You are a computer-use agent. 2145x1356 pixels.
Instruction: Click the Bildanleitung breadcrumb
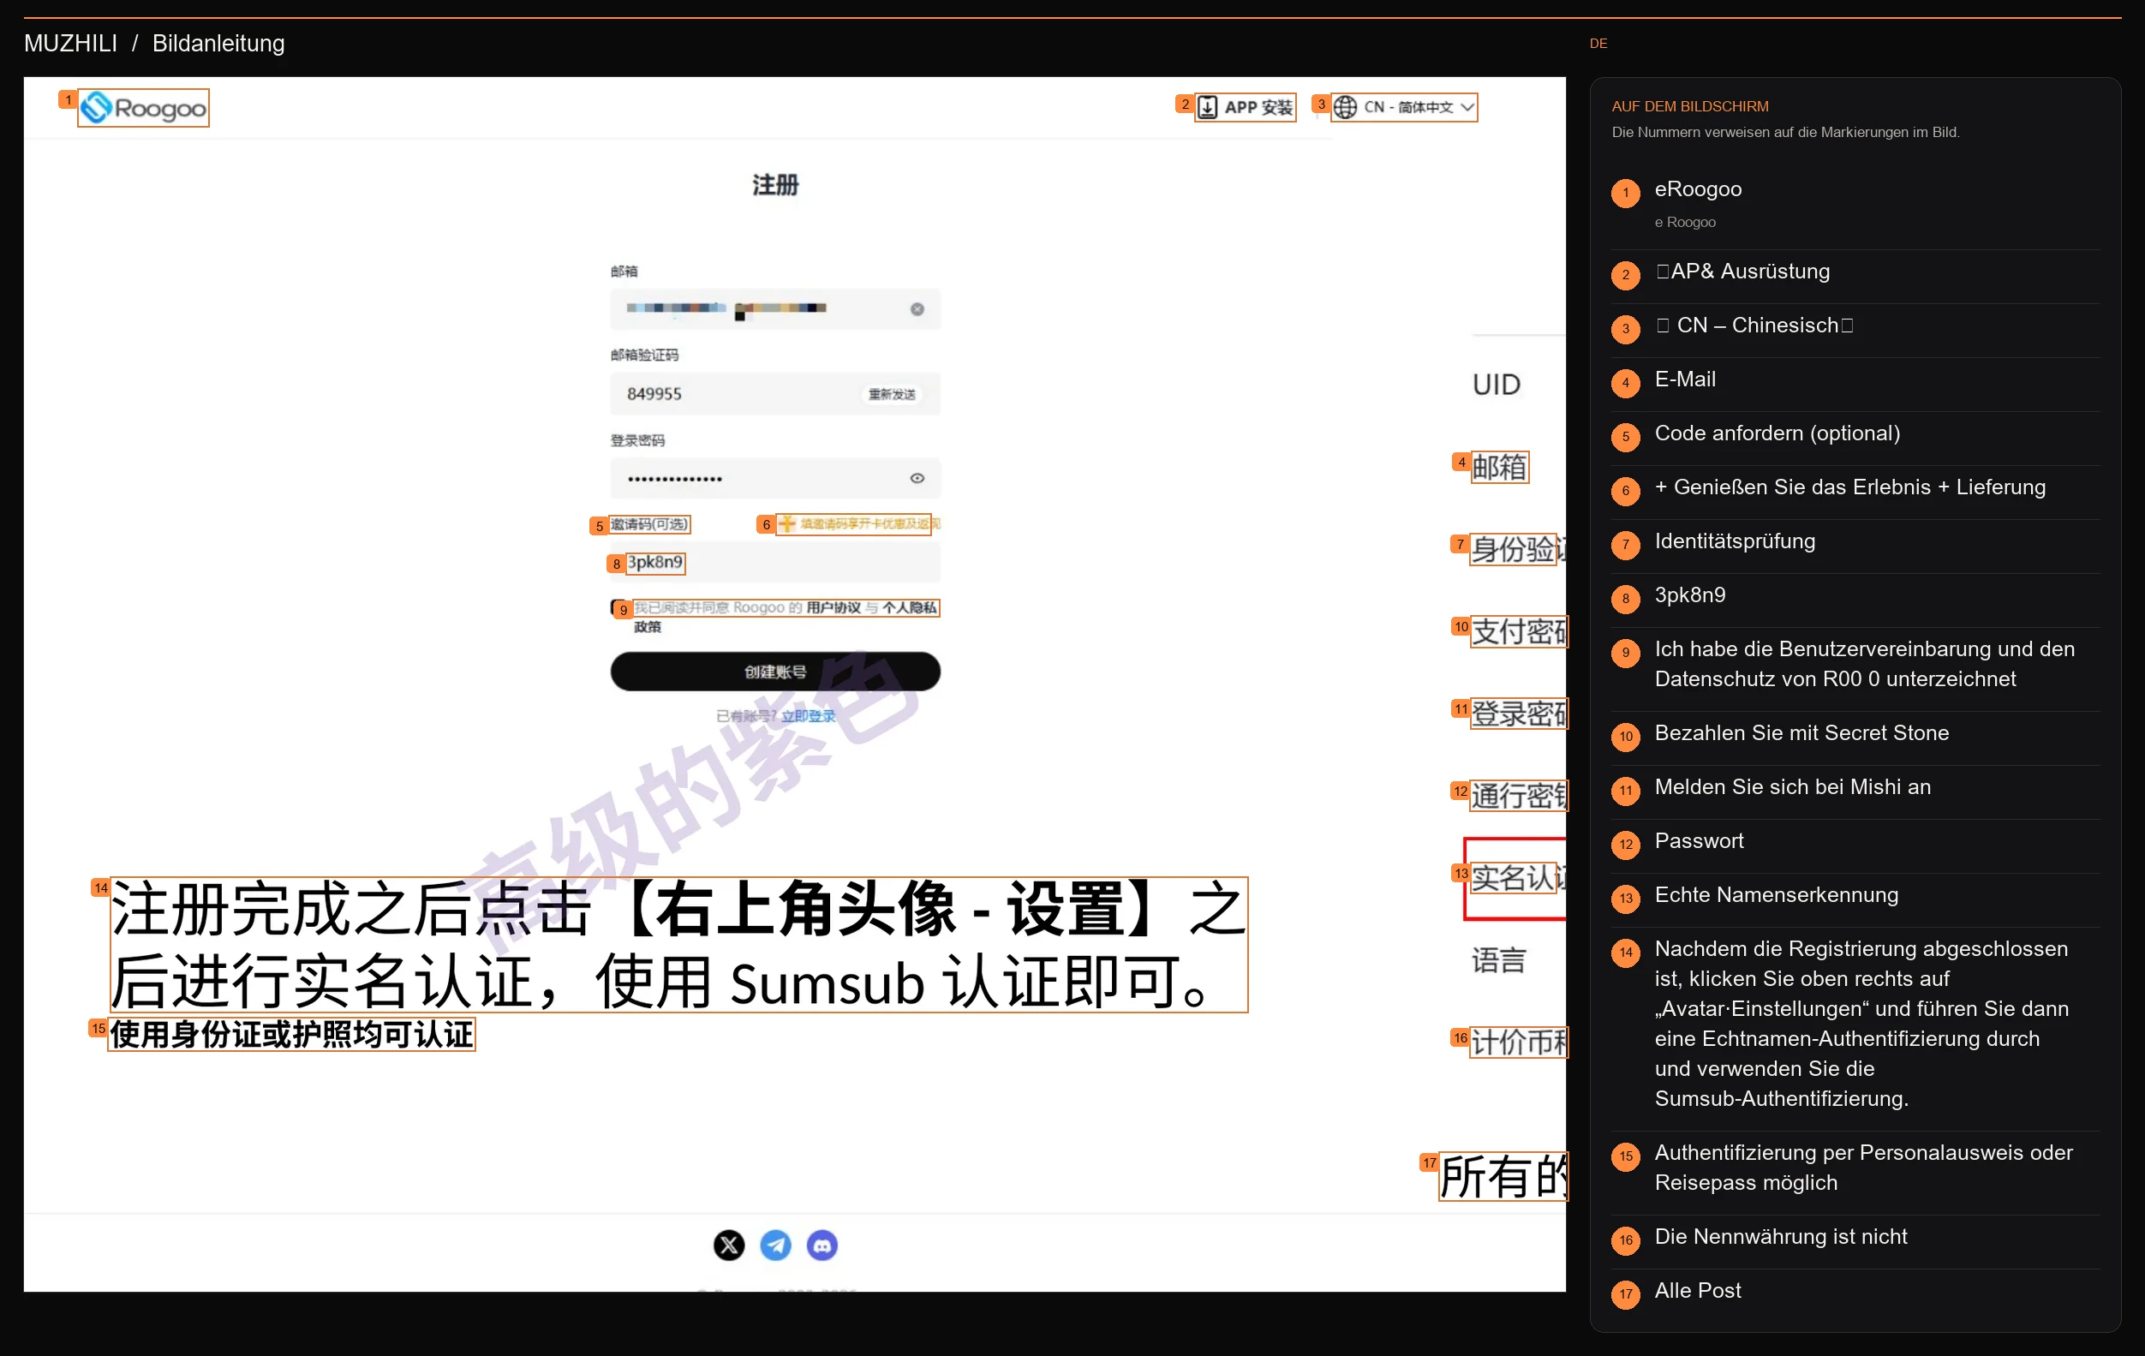pyautogui.click(x=218, y=43)
